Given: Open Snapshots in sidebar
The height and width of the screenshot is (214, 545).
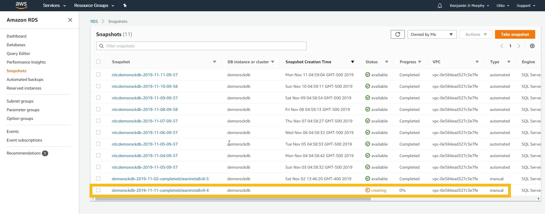Looking at the screenshot, I should 16,71.
